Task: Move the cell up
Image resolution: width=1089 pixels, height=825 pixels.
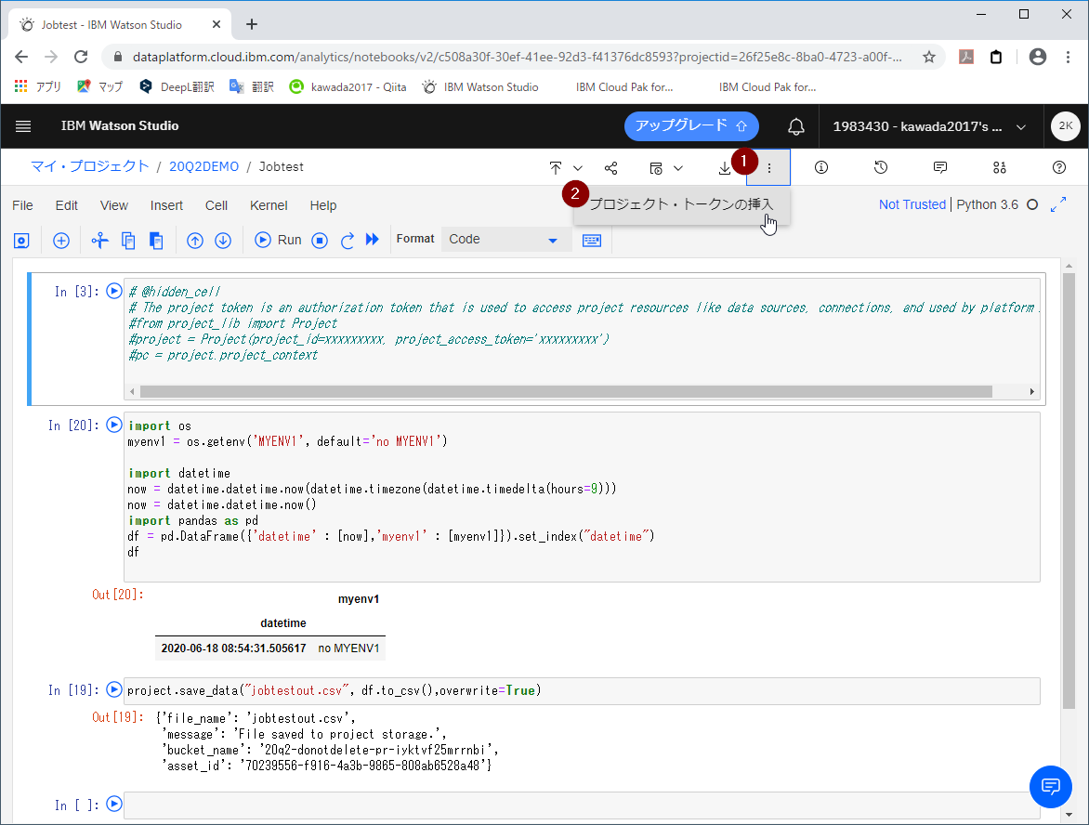Action: (195, 241)
